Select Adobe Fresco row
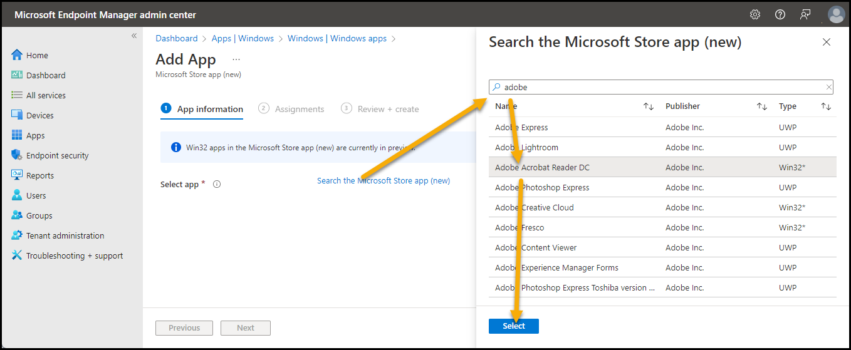851x350 pixels. pyautogui.click(x=662, y=227)
